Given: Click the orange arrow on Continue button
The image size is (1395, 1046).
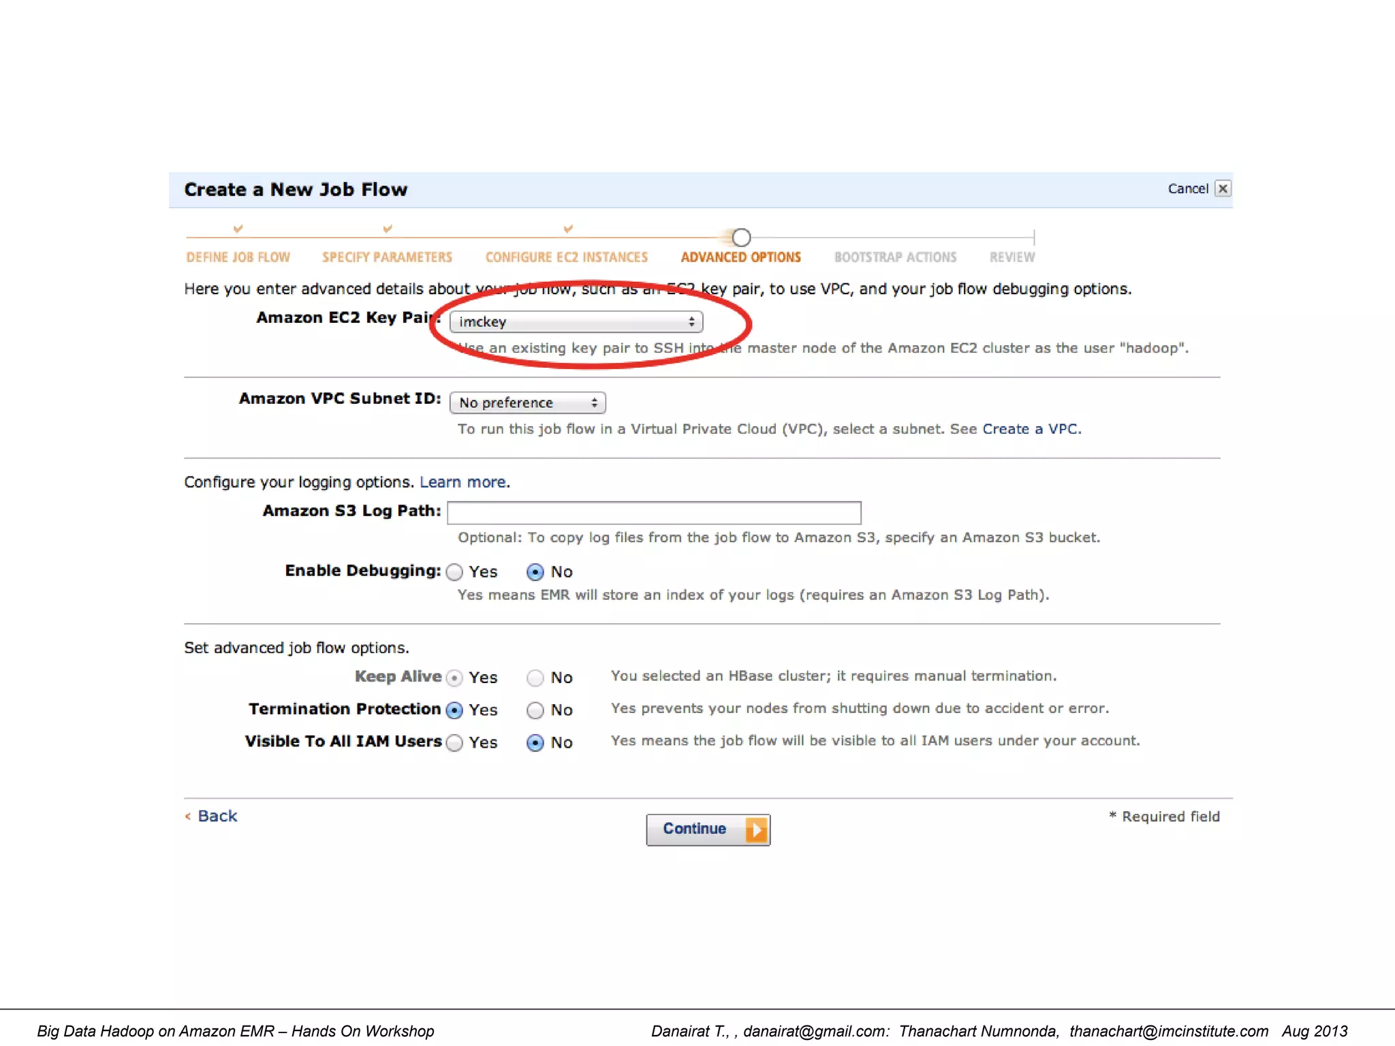Looking at the screenshot, I should (x=756, y=829).
